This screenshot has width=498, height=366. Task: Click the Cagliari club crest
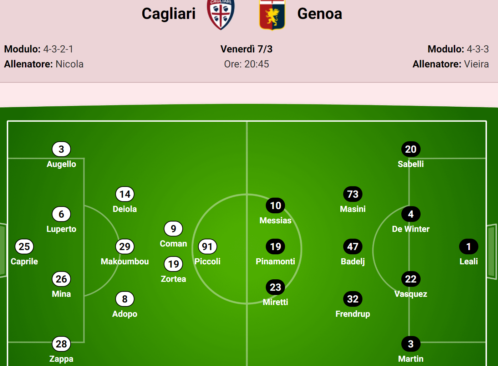[x=221, y=14]
